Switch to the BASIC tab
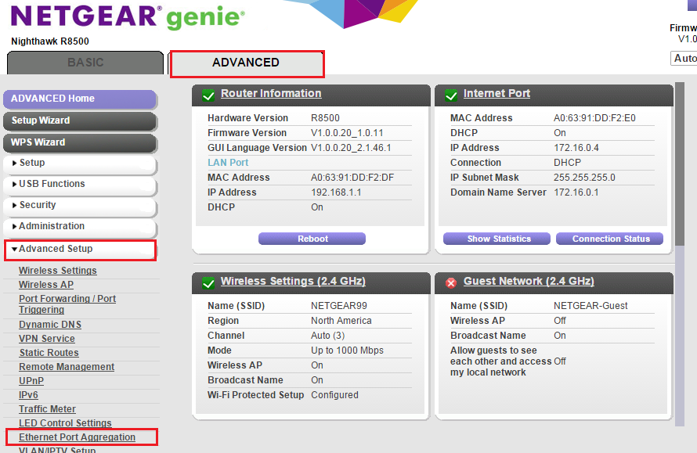 tap(85, 63)
